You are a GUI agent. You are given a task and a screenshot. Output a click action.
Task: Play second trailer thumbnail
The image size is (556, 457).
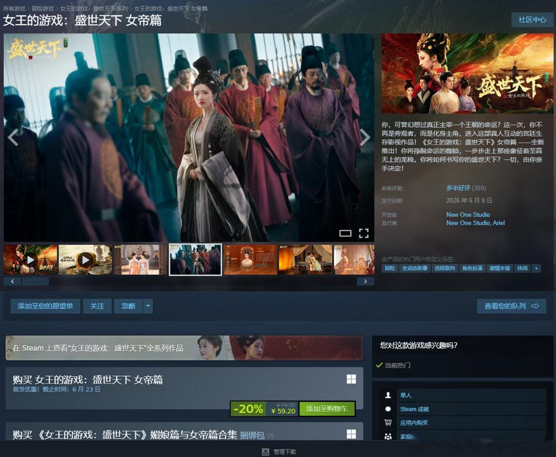click(85, 259)
